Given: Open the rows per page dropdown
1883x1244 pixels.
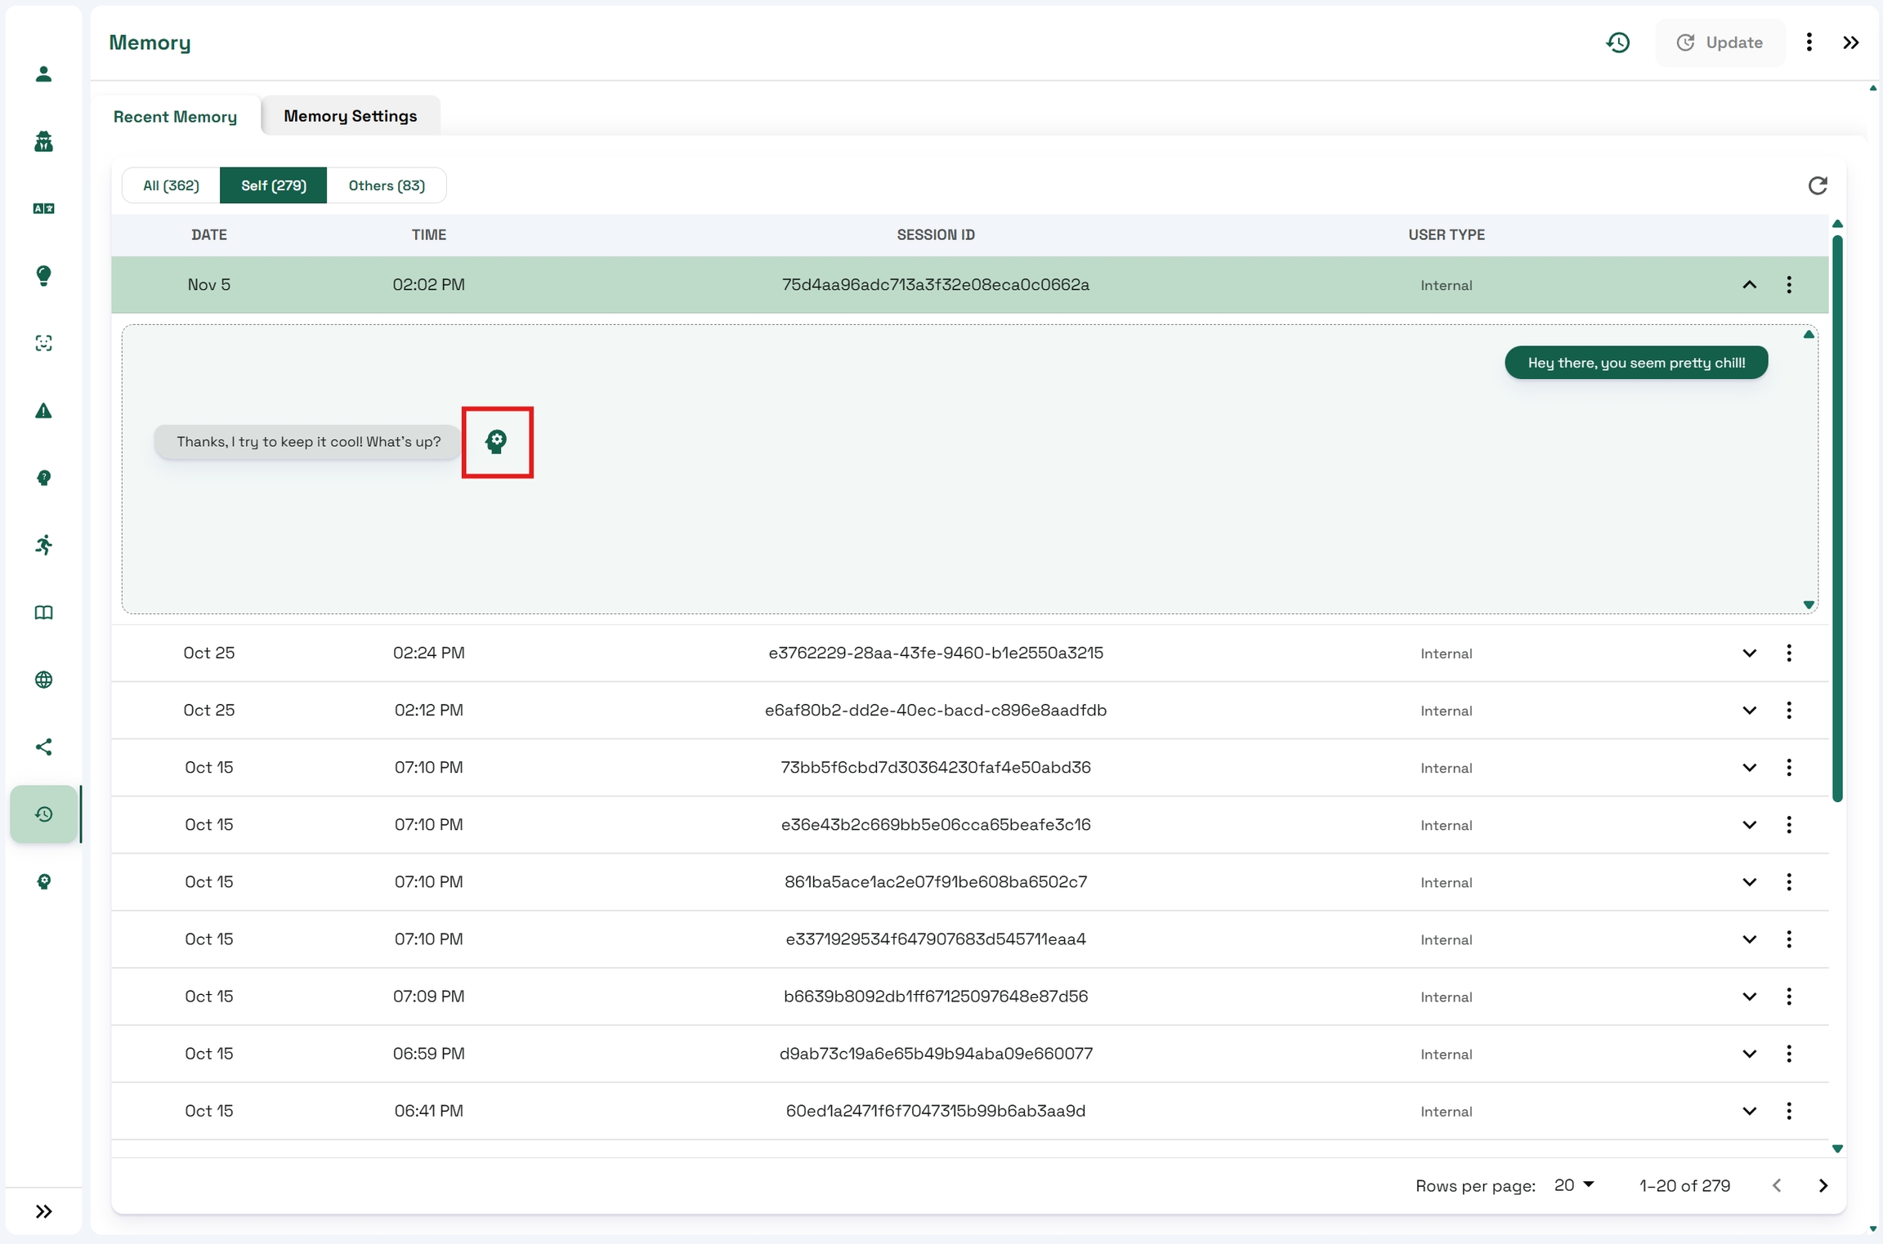Looking at the screenshot, I should tap(1574, 1185).
